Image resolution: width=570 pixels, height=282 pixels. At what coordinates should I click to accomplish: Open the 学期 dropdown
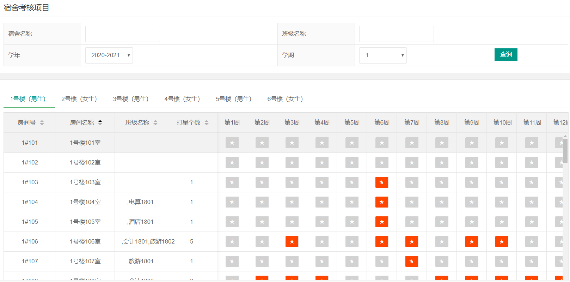tap(383, 55)
